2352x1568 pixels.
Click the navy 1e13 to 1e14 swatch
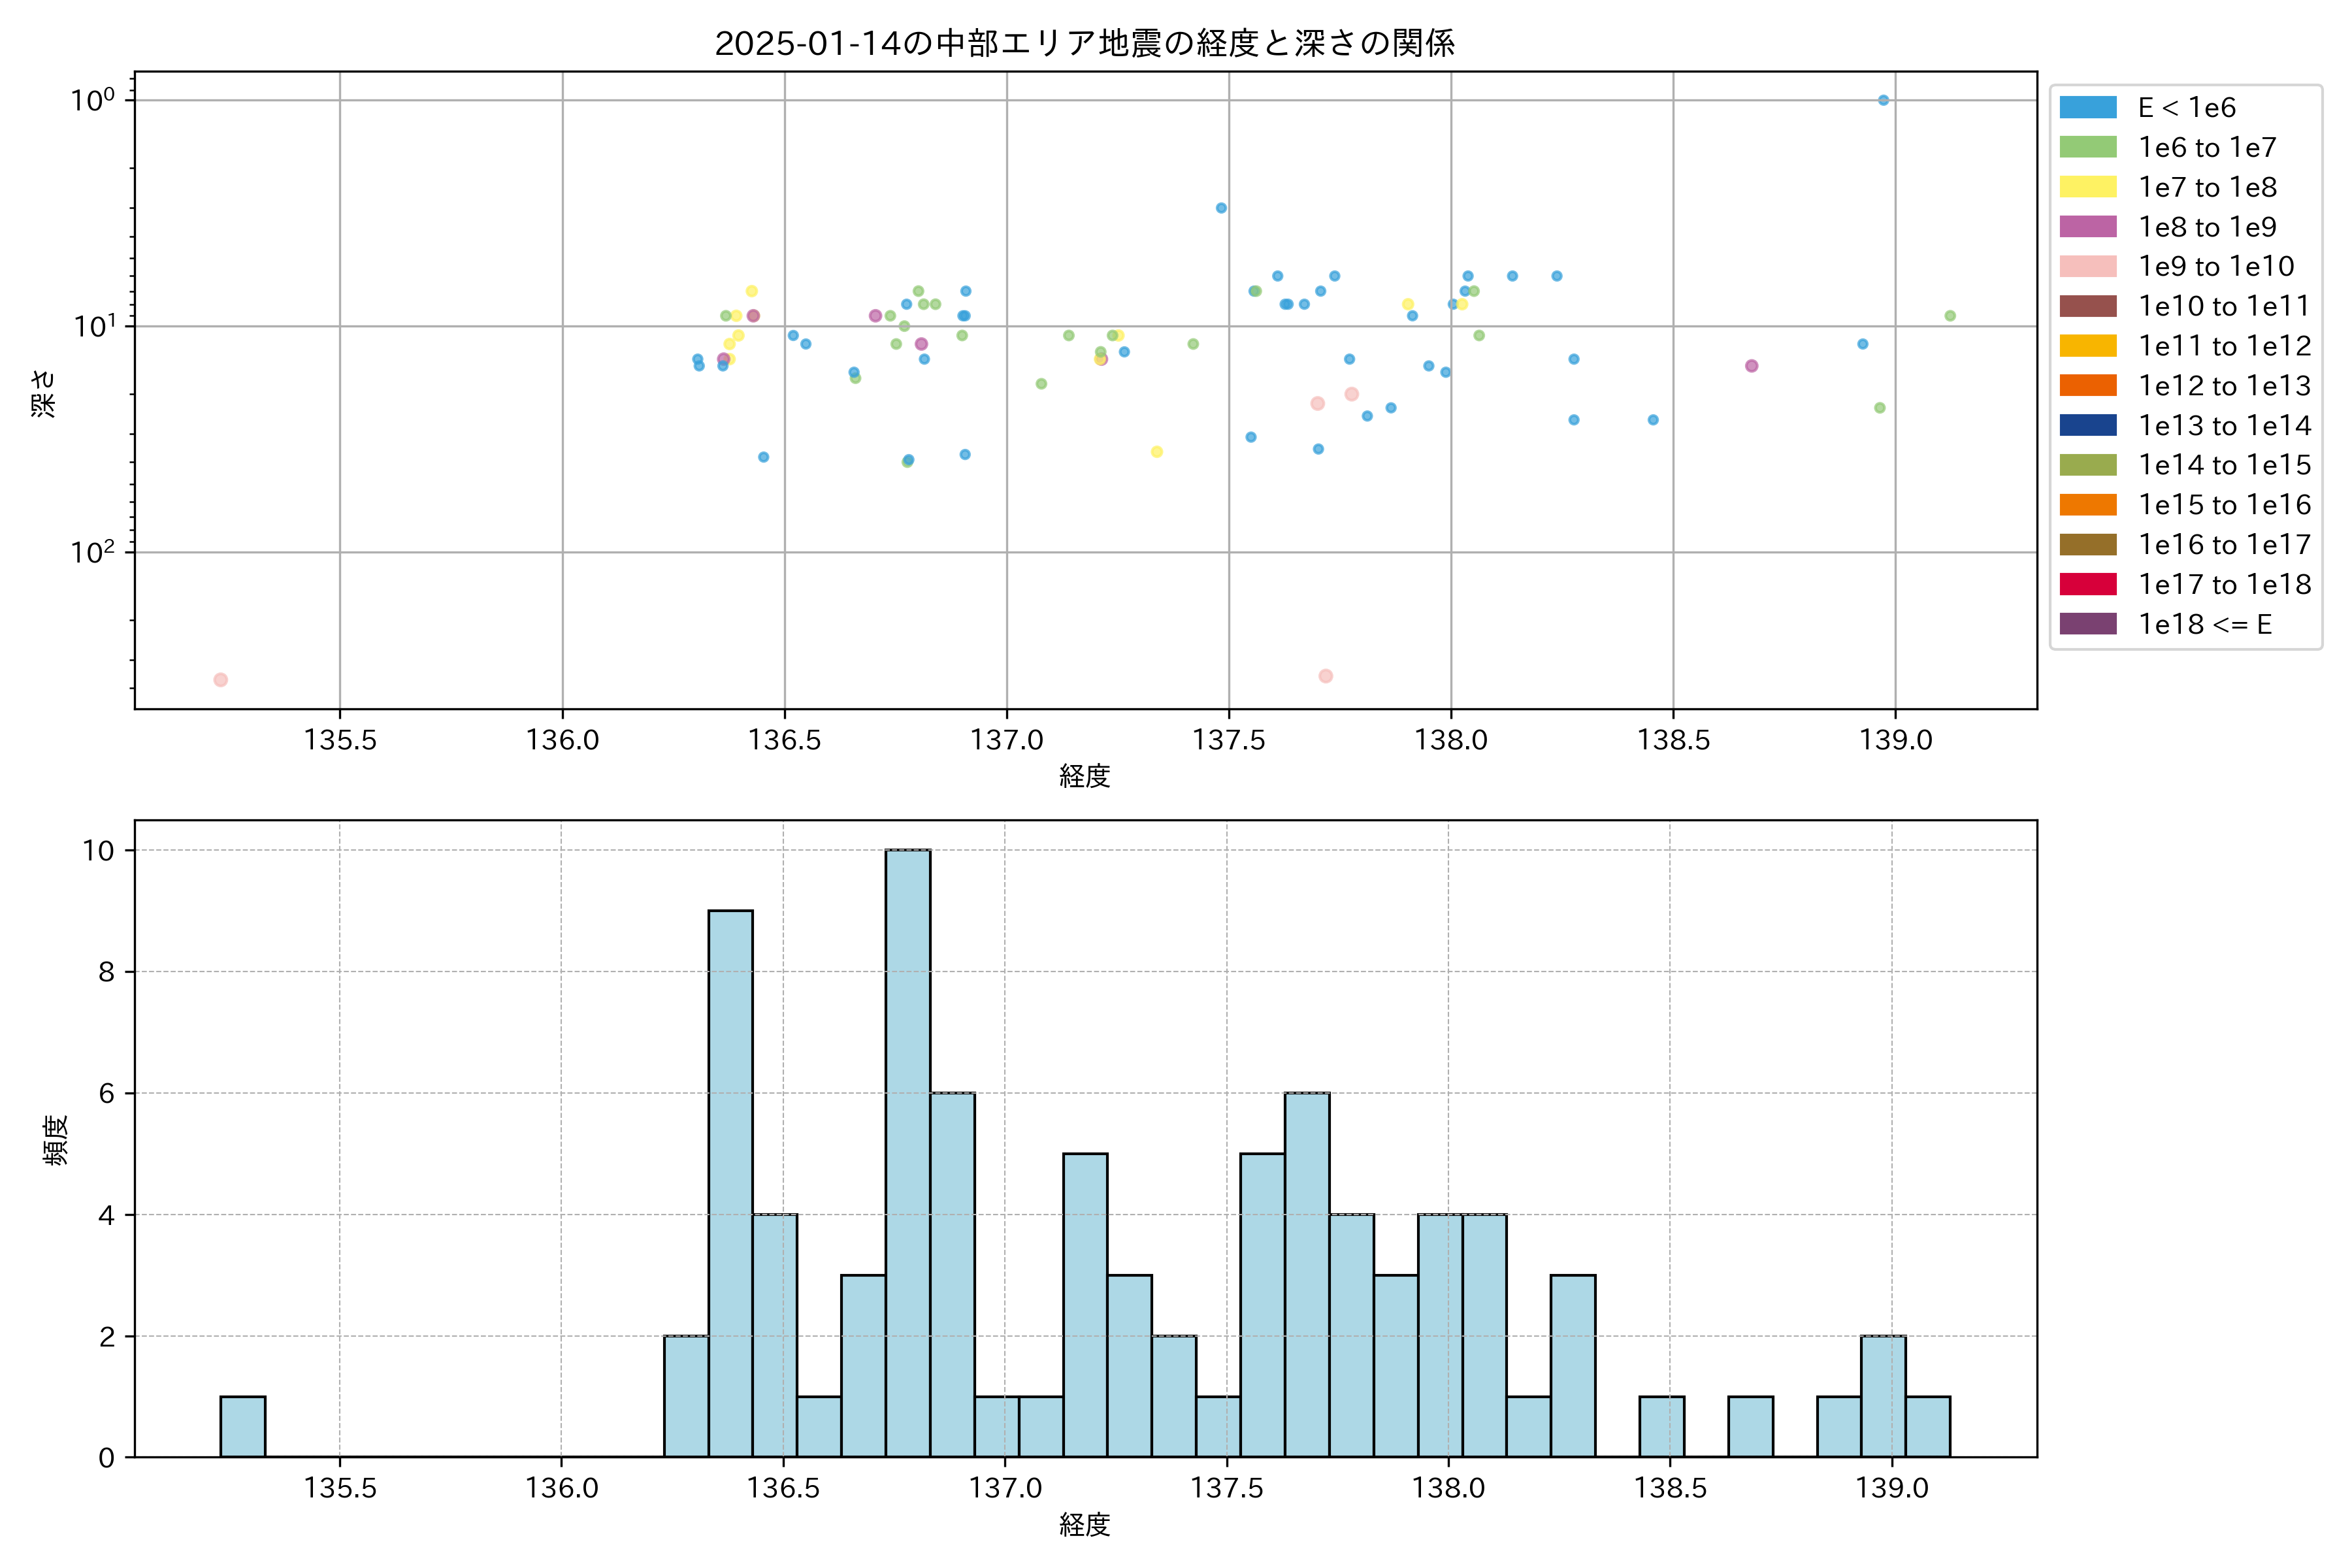click(2087, 425)
